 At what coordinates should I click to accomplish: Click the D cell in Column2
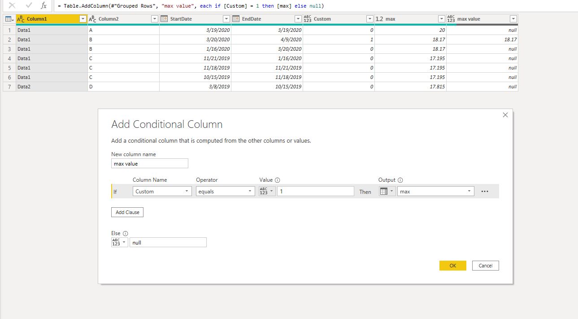coord(123,87)
